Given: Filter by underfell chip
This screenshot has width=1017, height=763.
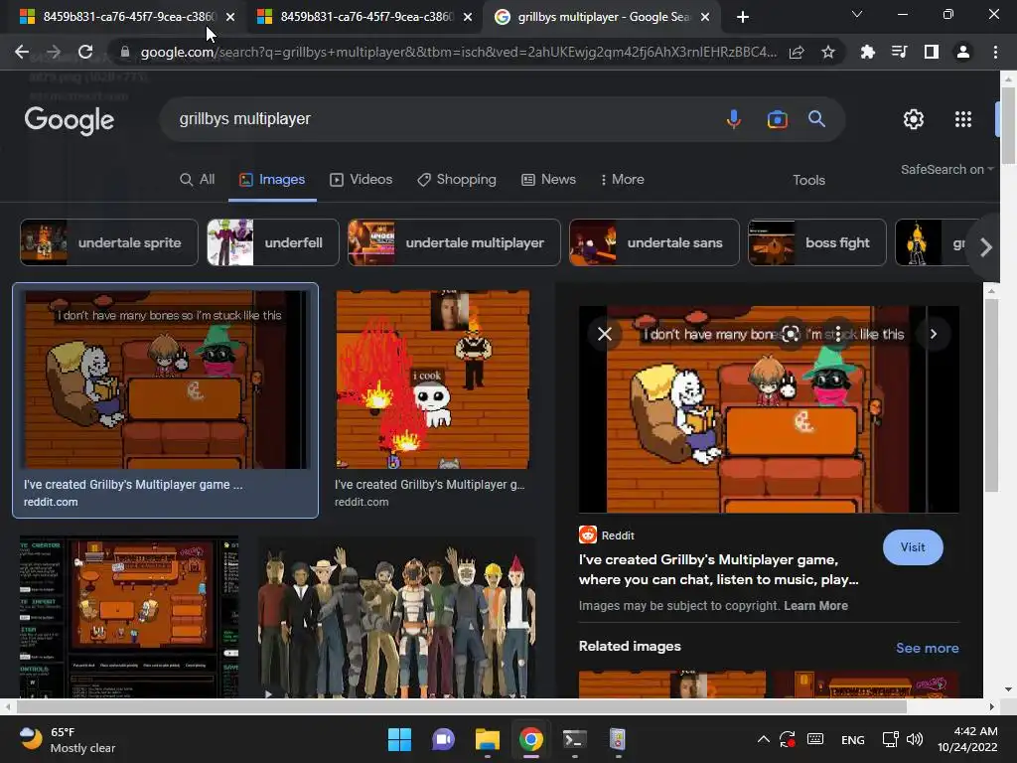Looking at the screenshot, I should (x=273, y=242).
